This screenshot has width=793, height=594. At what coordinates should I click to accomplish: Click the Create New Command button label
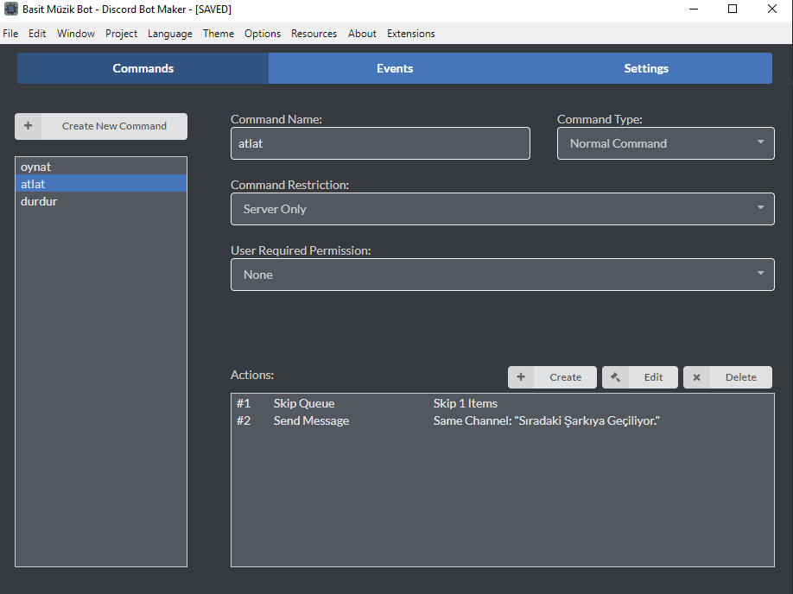(x=114, y=126)
